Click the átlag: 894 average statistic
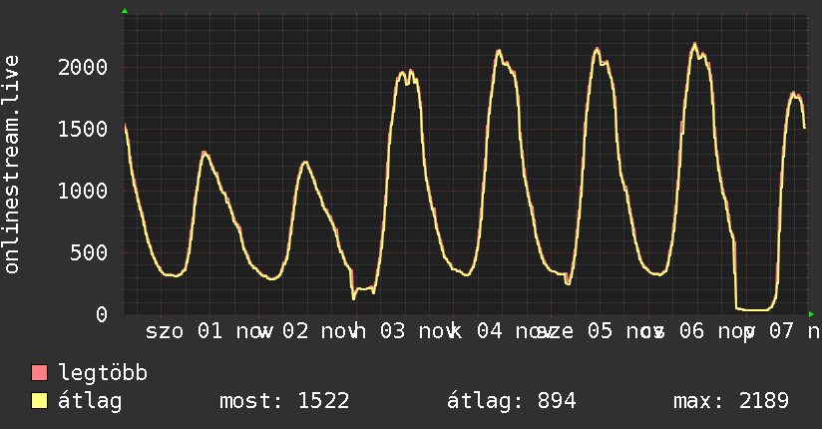The width and height of the screenshot is (822, 429). point(512,401)
